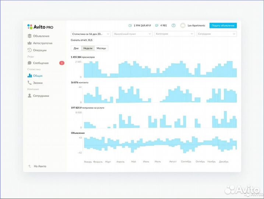Switch chart view to Недели
The width and height of the screenshot is (264, 199).
click(88, 48)
